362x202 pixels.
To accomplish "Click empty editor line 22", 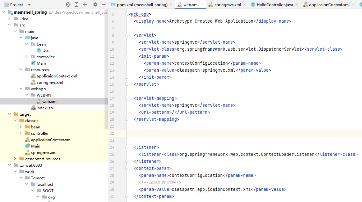I will [x=242, y=133].
